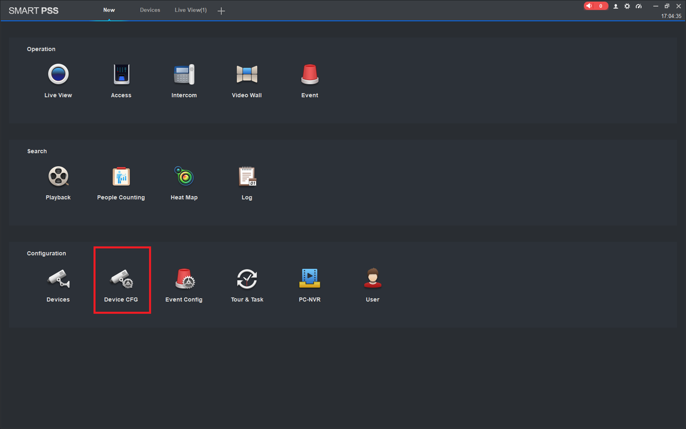This screenshot has width=686, height=429.
Task: Launch People Counting module
Action: click(x=121, y=177)
